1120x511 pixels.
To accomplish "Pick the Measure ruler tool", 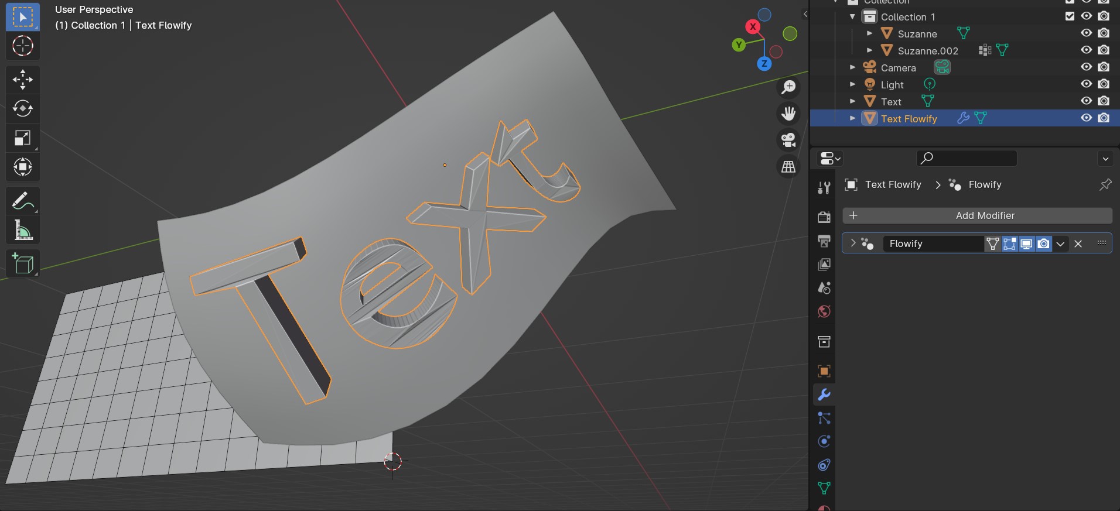I will point(23,231).
